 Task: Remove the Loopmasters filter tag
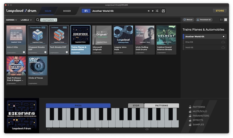[x=56, y=20]
